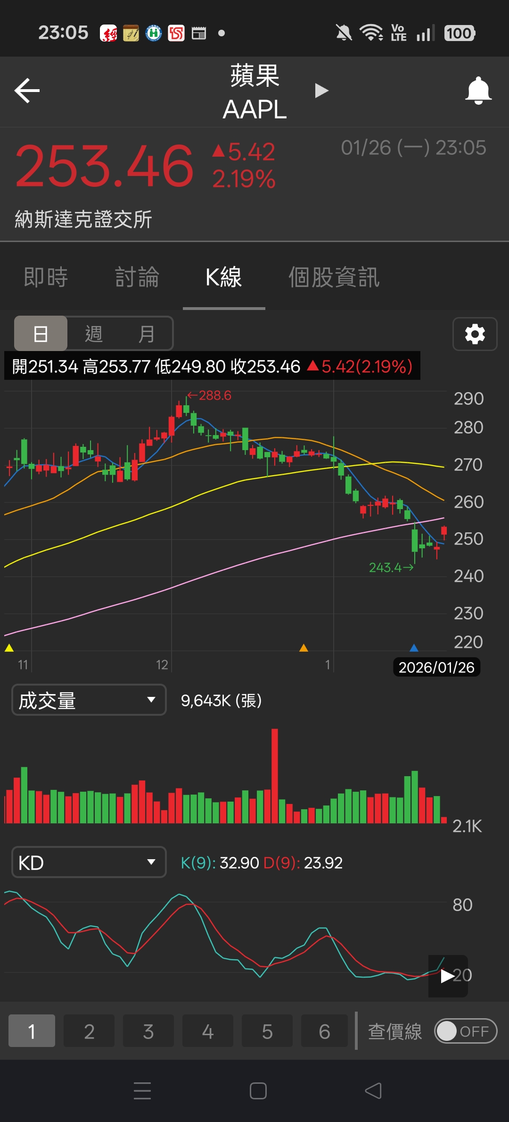Tap orange triangle marker on chart axis
The width and height of the screenshot is (509, 1122).
pos(304,647)
